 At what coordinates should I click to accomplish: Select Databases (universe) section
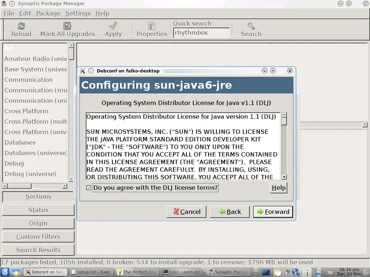(x=36, y=153)
